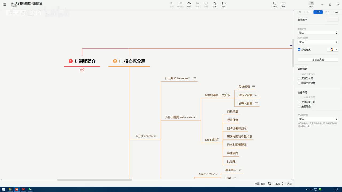Open note icon beside 传统部署
This screenshot has height=192, width=342.
pyautogui.click(x=254, y=87)
